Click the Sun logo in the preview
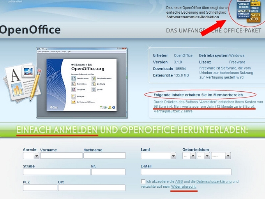 coord(53,107)
